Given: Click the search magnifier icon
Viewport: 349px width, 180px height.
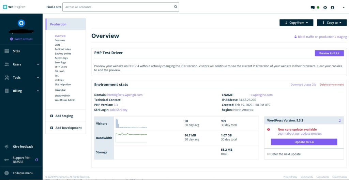Looking at the screenshot, I should 176,7.
